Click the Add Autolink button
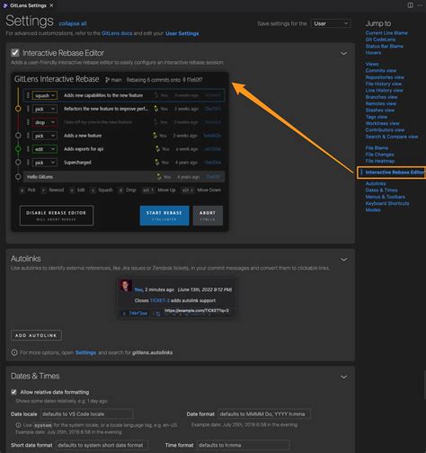Viewport: 426px width, 453px height. click(x=36, y=335)
